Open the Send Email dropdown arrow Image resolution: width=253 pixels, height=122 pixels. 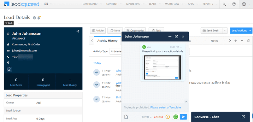[225, 31]
